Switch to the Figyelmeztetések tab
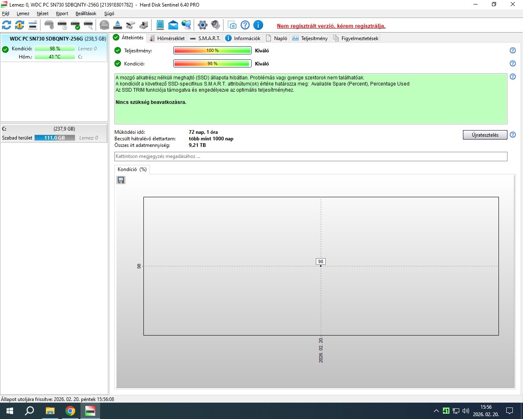This screenshot has width=523, height=419. (x=355, y=38)
